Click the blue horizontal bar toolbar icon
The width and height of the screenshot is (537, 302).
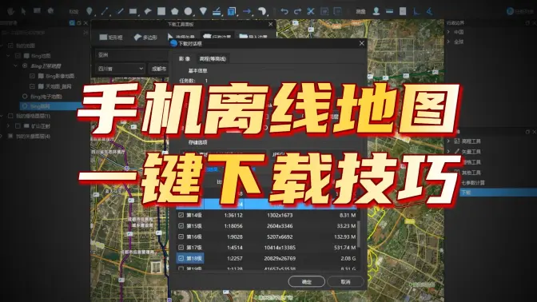389,11
